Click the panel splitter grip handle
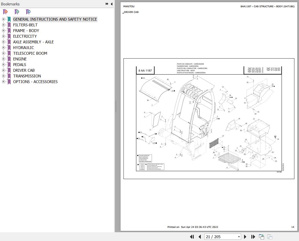 click(116, 106)
